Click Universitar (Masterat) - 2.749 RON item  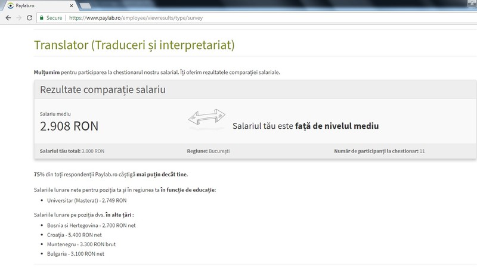(86, 201)
